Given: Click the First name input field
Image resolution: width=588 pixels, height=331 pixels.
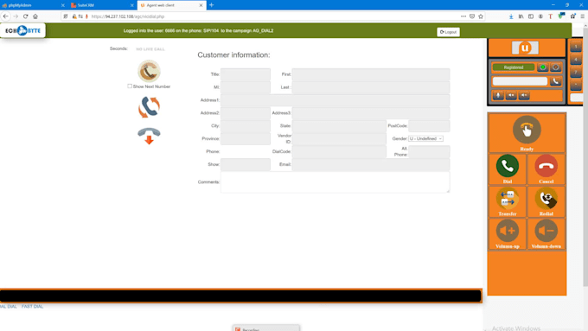Looking at the screenshot, I should (x=371, y=74).
